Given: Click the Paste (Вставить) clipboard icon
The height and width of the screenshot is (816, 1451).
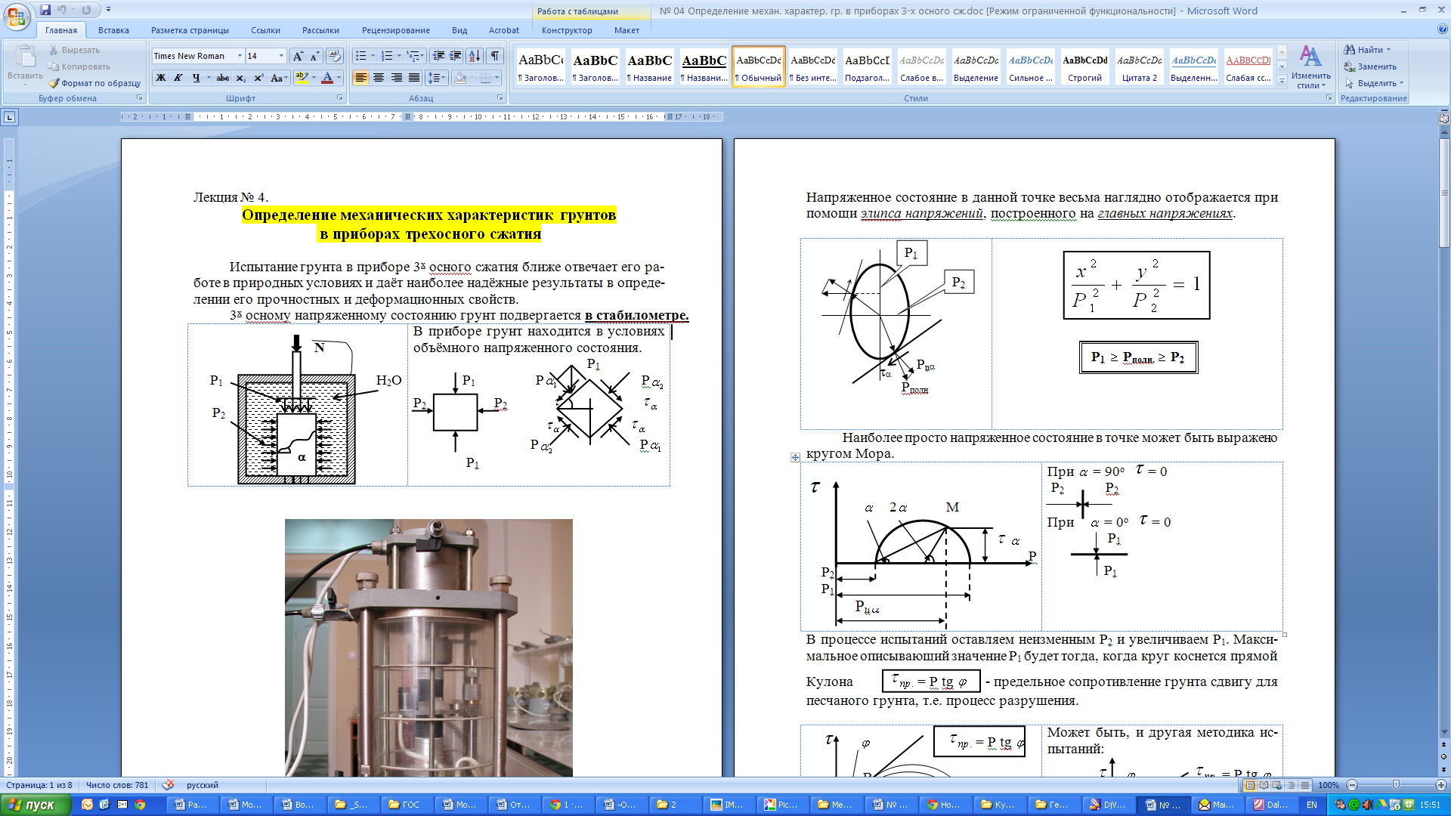Looking at the screenshot, I should tap(25, 57).
